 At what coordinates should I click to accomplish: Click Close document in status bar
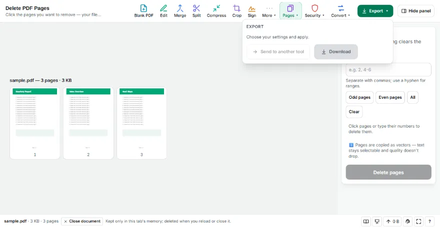tap(82, 222)
